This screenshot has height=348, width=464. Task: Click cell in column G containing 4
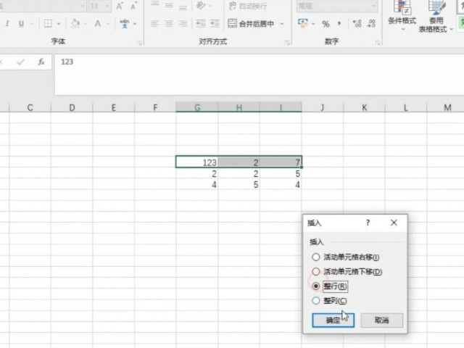197,185
